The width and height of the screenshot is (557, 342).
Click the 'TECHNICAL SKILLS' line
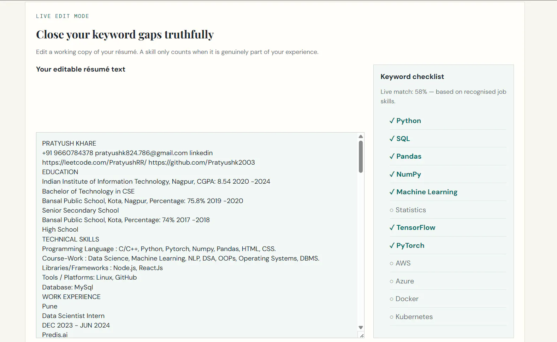point(71,239)
